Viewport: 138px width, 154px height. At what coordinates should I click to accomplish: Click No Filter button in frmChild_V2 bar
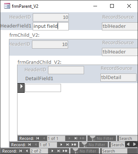pos(93,145)
